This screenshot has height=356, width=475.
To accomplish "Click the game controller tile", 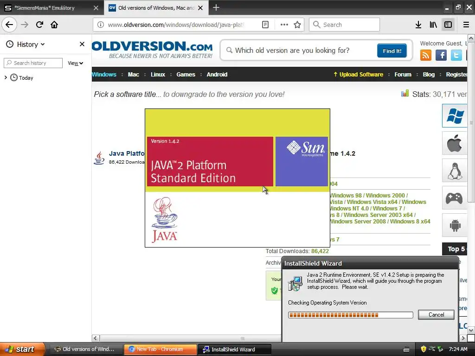I will [x=455, y=198].
